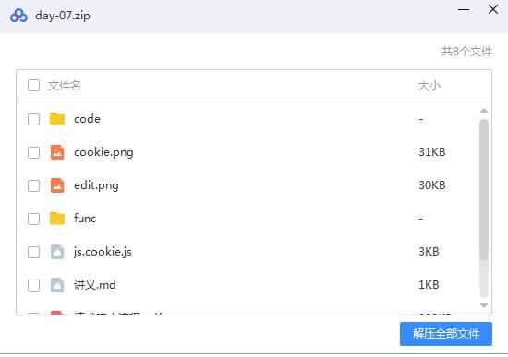The height and width of the screenshot is (357, 508).
Task: Check the 讲义.md row checkbox
Action: pos(33,285)
